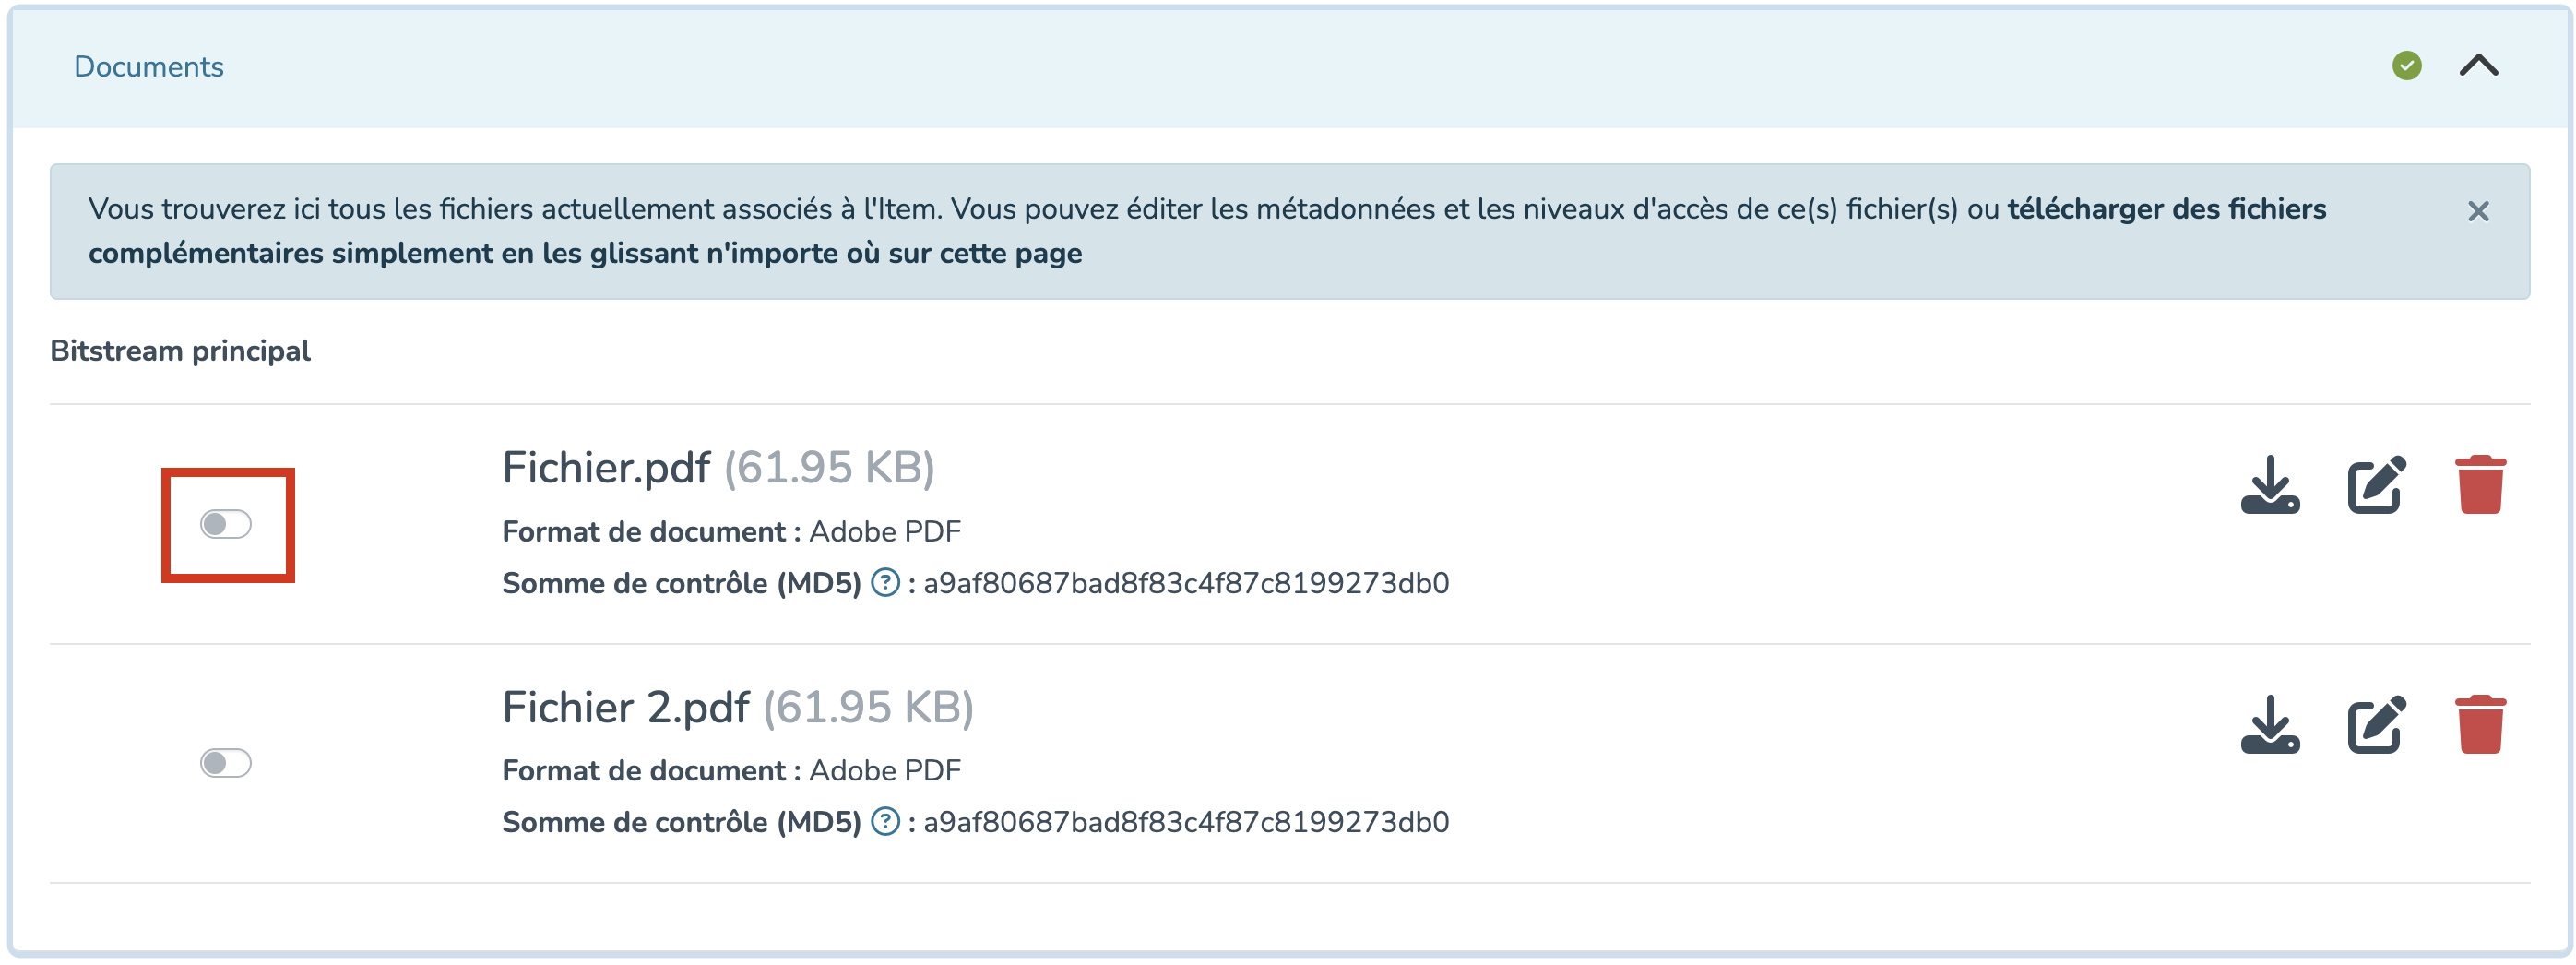Toggle Fichier 2.pdf as primary bitstream

coord(226,763)
